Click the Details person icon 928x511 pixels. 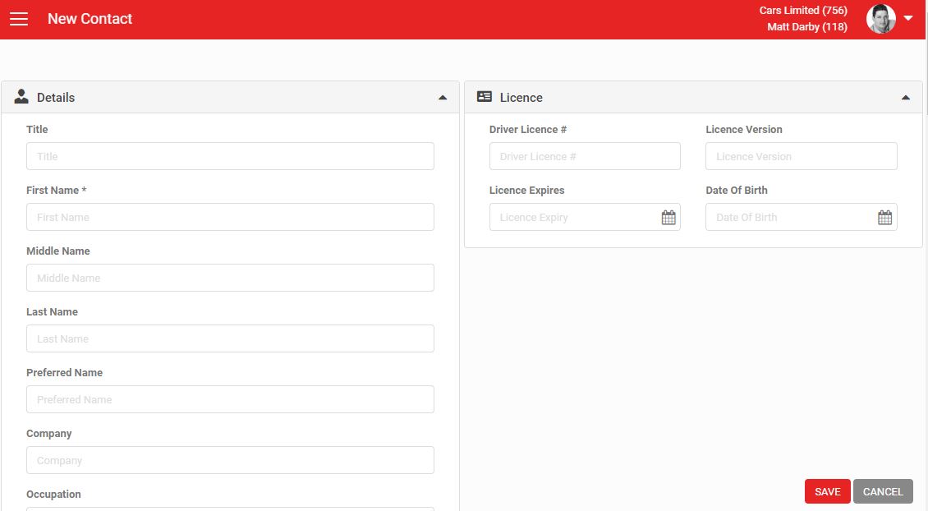21,96
